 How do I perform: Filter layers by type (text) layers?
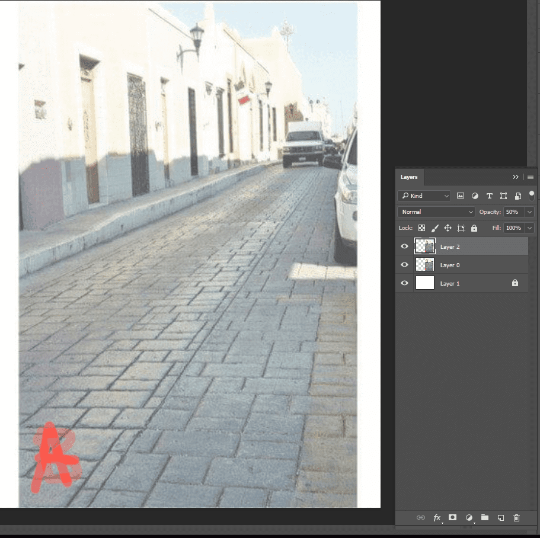point(489,196)
